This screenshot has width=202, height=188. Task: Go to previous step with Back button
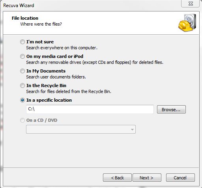[x=117, y=178]
